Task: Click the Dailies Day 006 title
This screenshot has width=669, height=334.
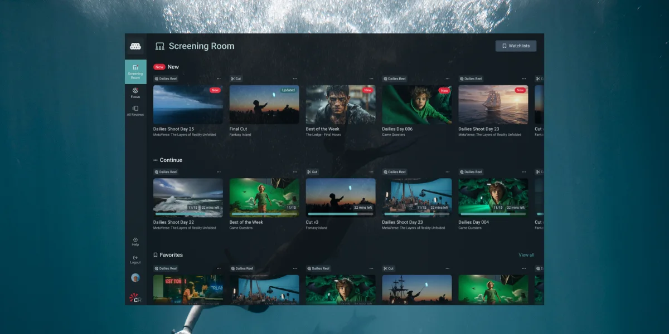Action: click(x=397, y=129)
